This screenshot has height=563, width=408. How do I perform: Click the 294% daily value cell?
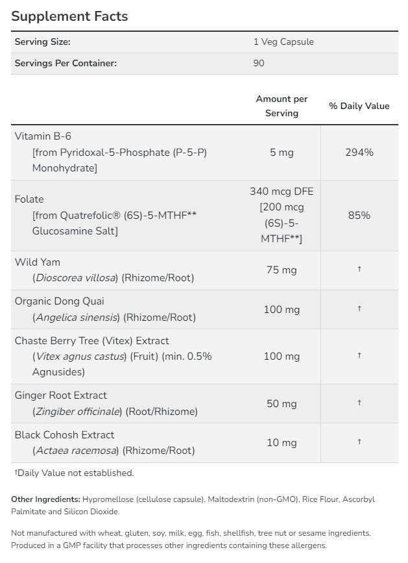pyautogui.click(x=359, y=152)
